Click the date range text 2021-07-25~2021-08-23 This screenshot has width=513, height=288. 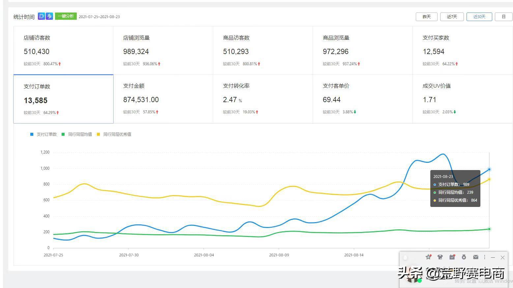99,17
